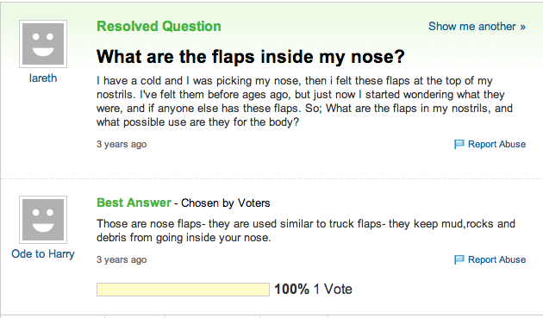The width and height of the screenshot is (543, 318).
Task: Click the green Best Answer label
Action: click(x=134, y=203)
